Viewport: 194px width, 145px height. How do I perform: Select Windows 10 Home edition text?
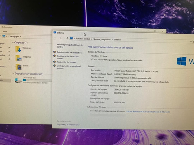[x=99, y=56]
